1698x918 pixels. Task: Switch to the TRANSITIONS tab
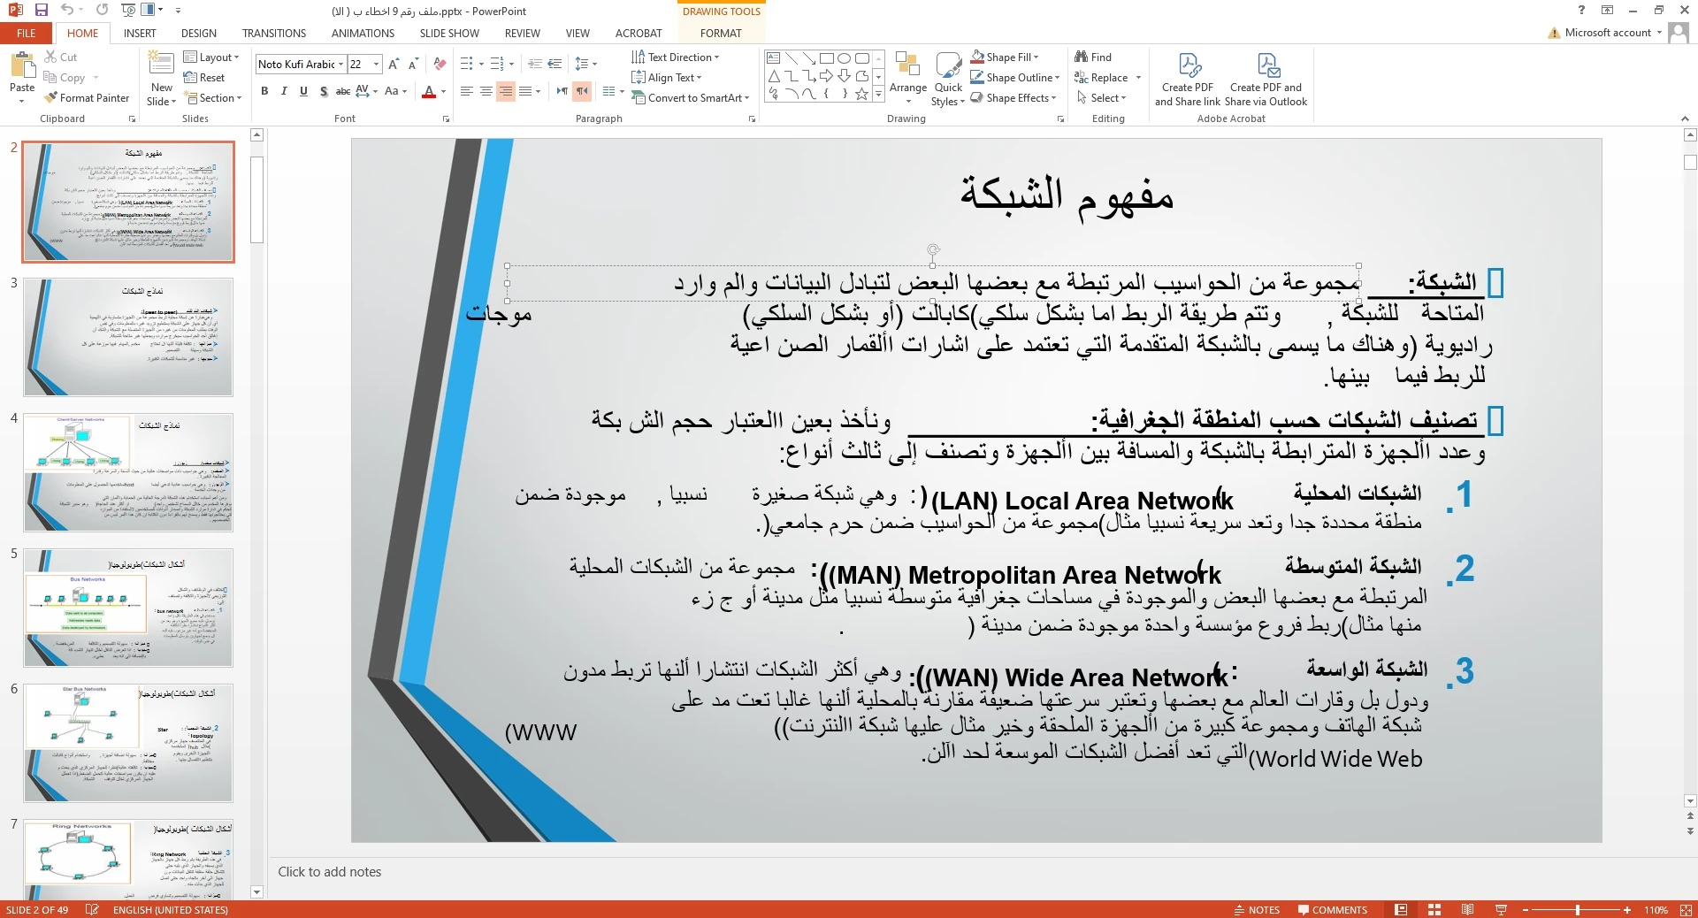pos(274,33)
